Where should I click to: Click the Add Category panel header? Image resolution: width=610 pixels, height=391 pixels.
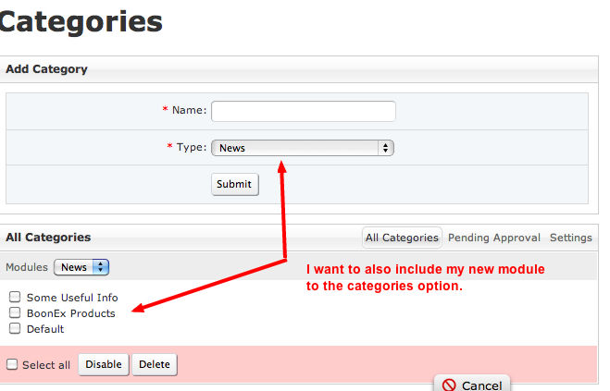47,69
